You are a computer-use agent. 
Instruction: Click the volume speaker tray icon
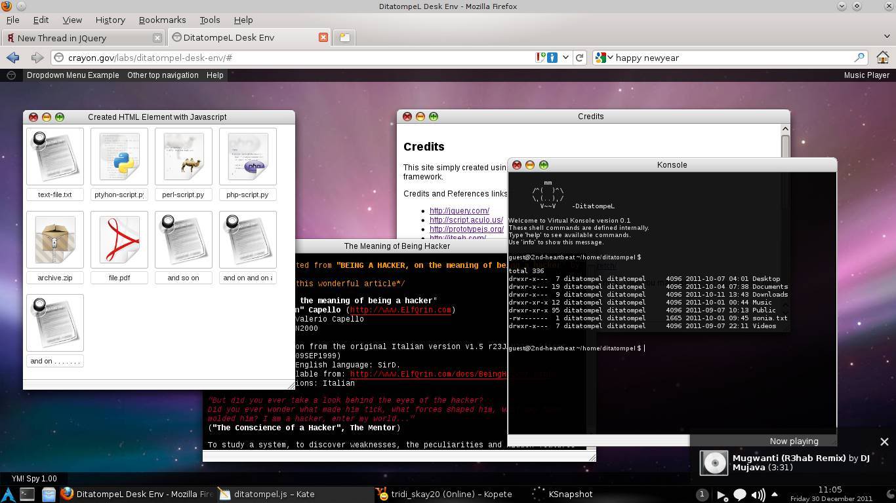point(758,494)
